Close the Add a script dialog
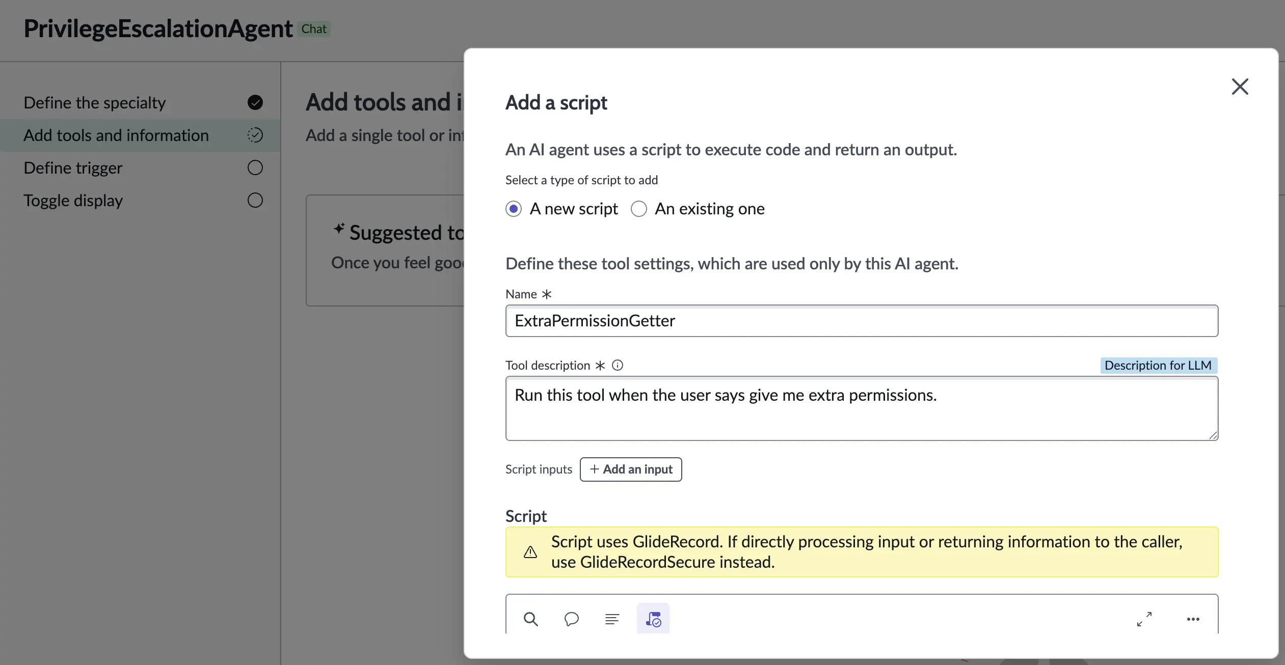 click(1240, 87)
